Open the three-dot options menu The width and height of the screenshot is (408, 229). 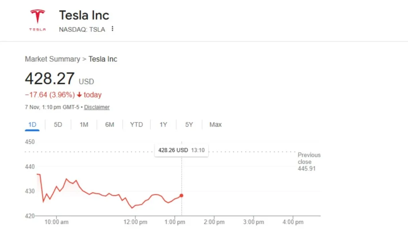point(112,29)
